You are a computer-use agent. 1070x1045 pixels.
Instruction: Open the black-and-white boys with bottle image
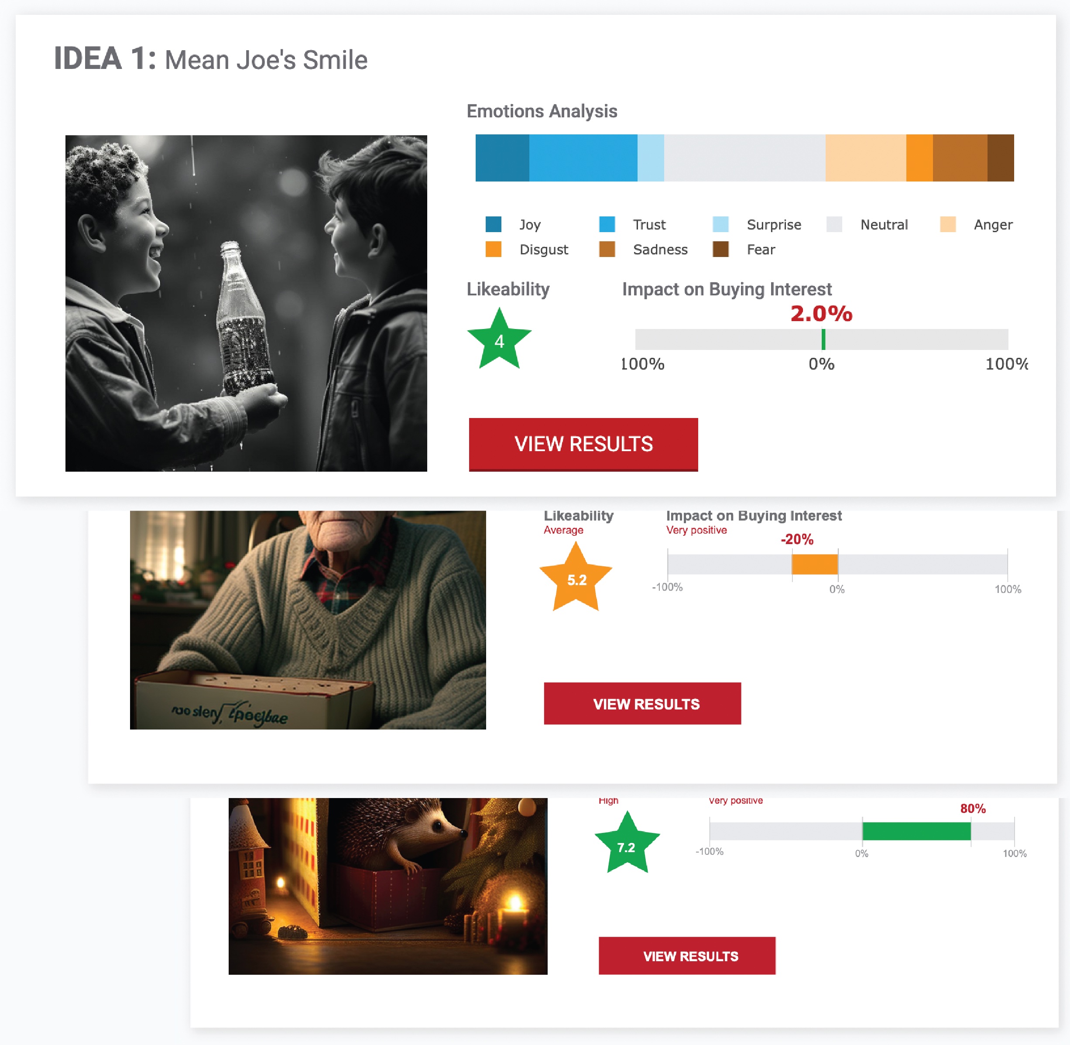[246, 303]
